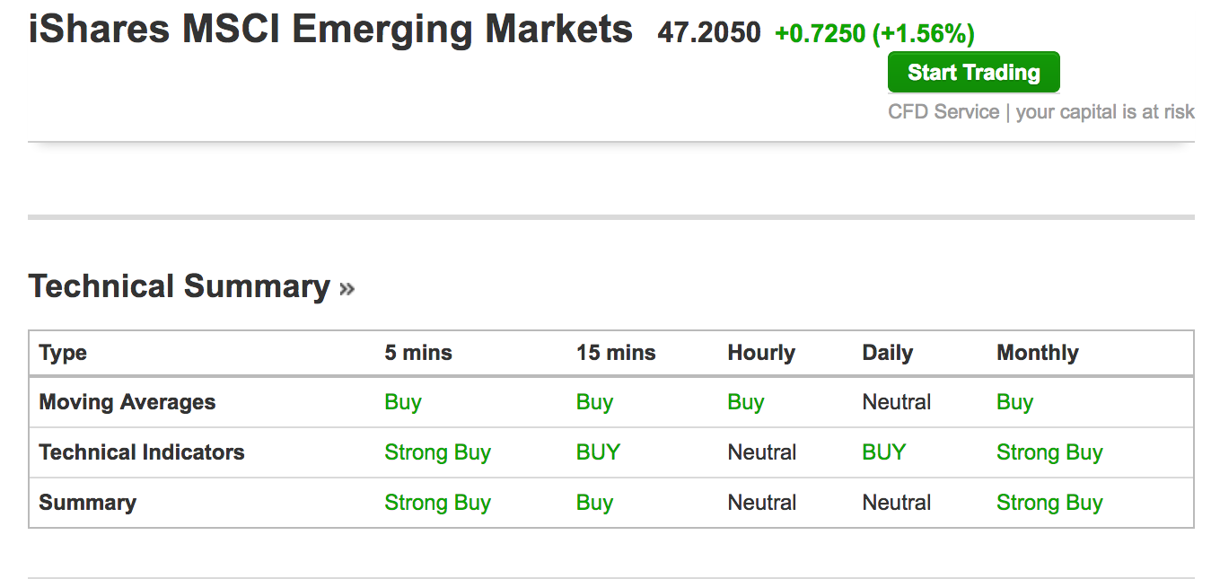1211x579 pixels.
Task: Click Technical Indicators Hourly Neutral value
Action: [x=762, y=452]
